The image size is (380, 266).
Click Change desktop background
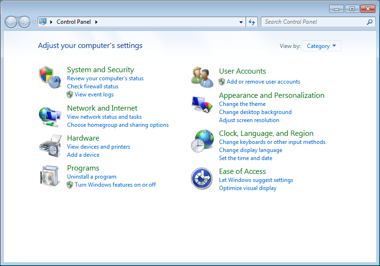pyautogui.click(x=255, y=112)
